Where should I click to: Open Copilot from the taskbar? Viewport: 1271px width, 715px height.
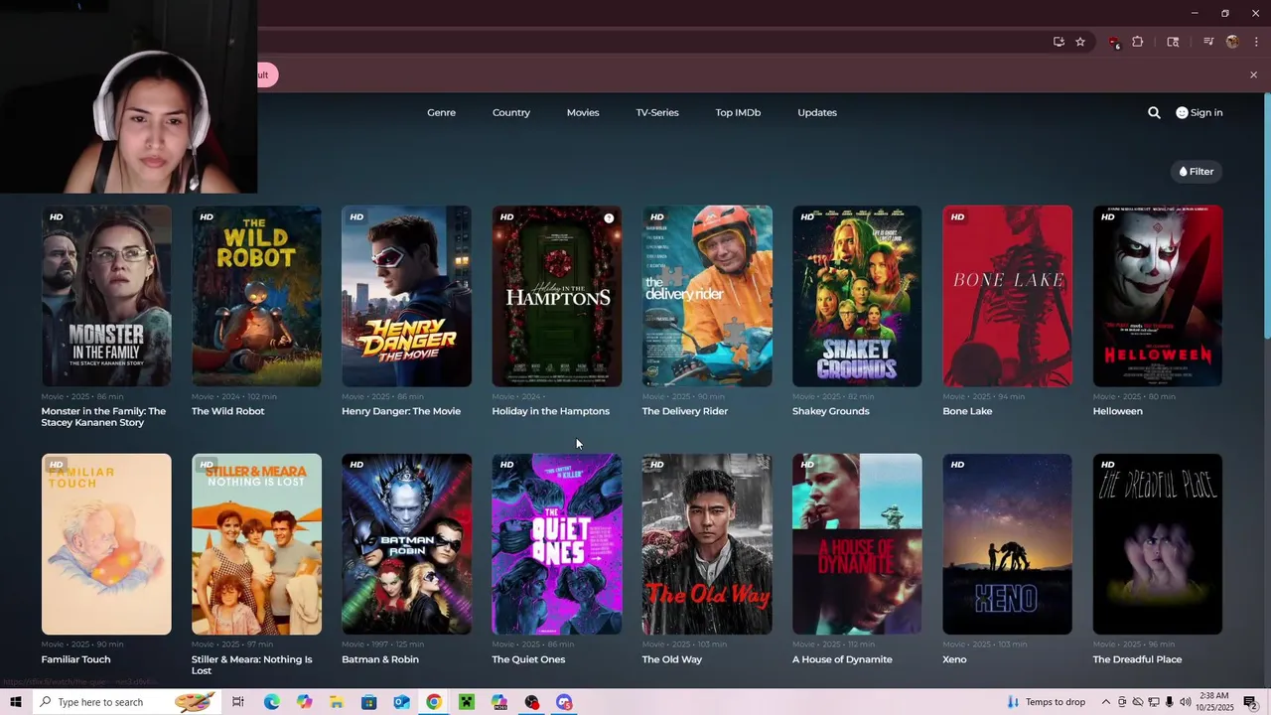pos(304,702)
